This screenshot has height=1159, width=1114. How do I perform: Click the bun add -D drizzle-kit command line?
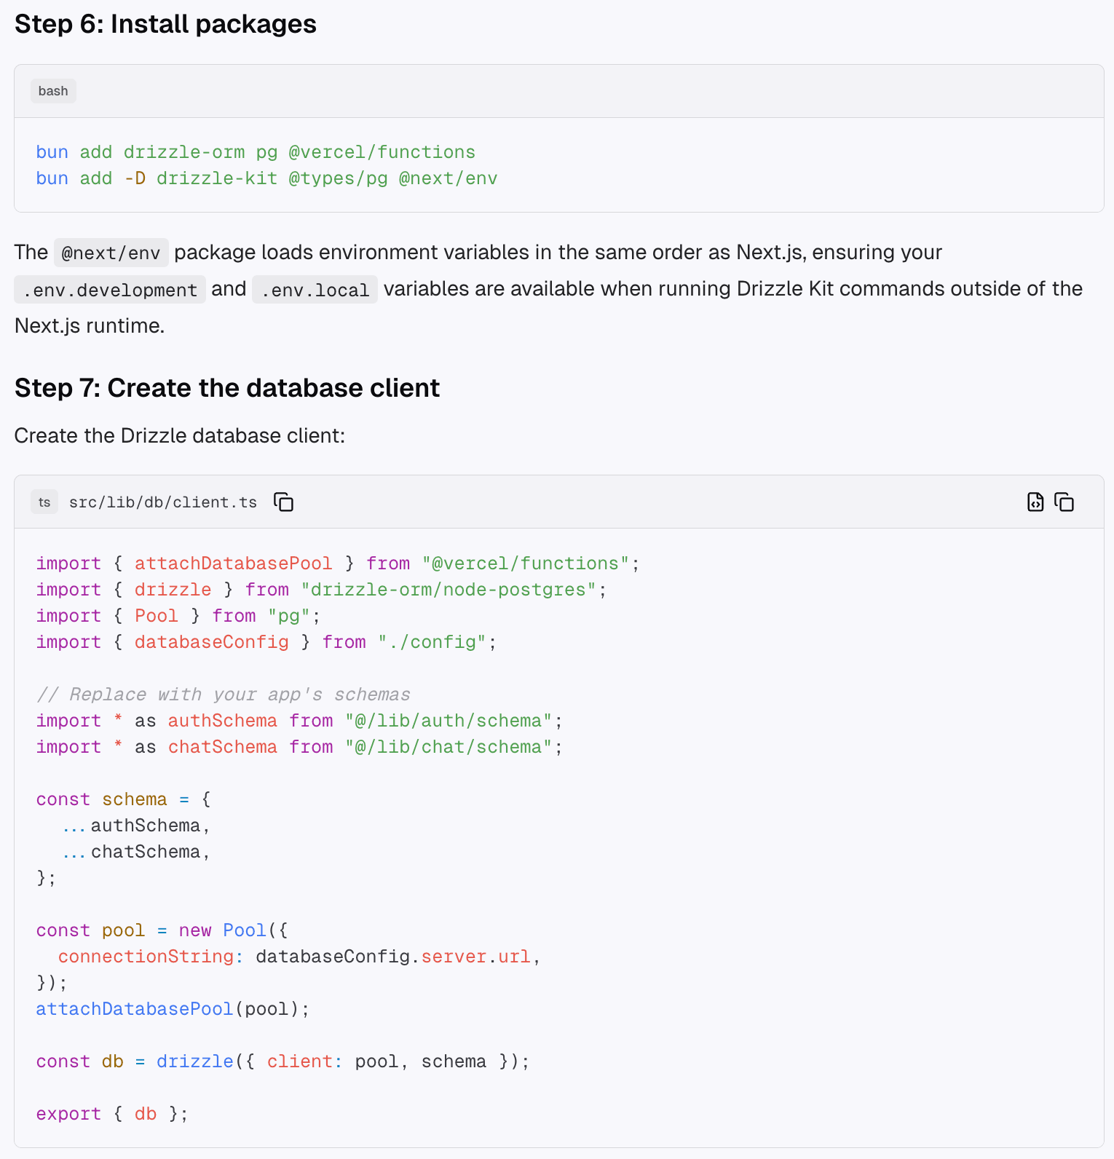click(x=266, y=178)
